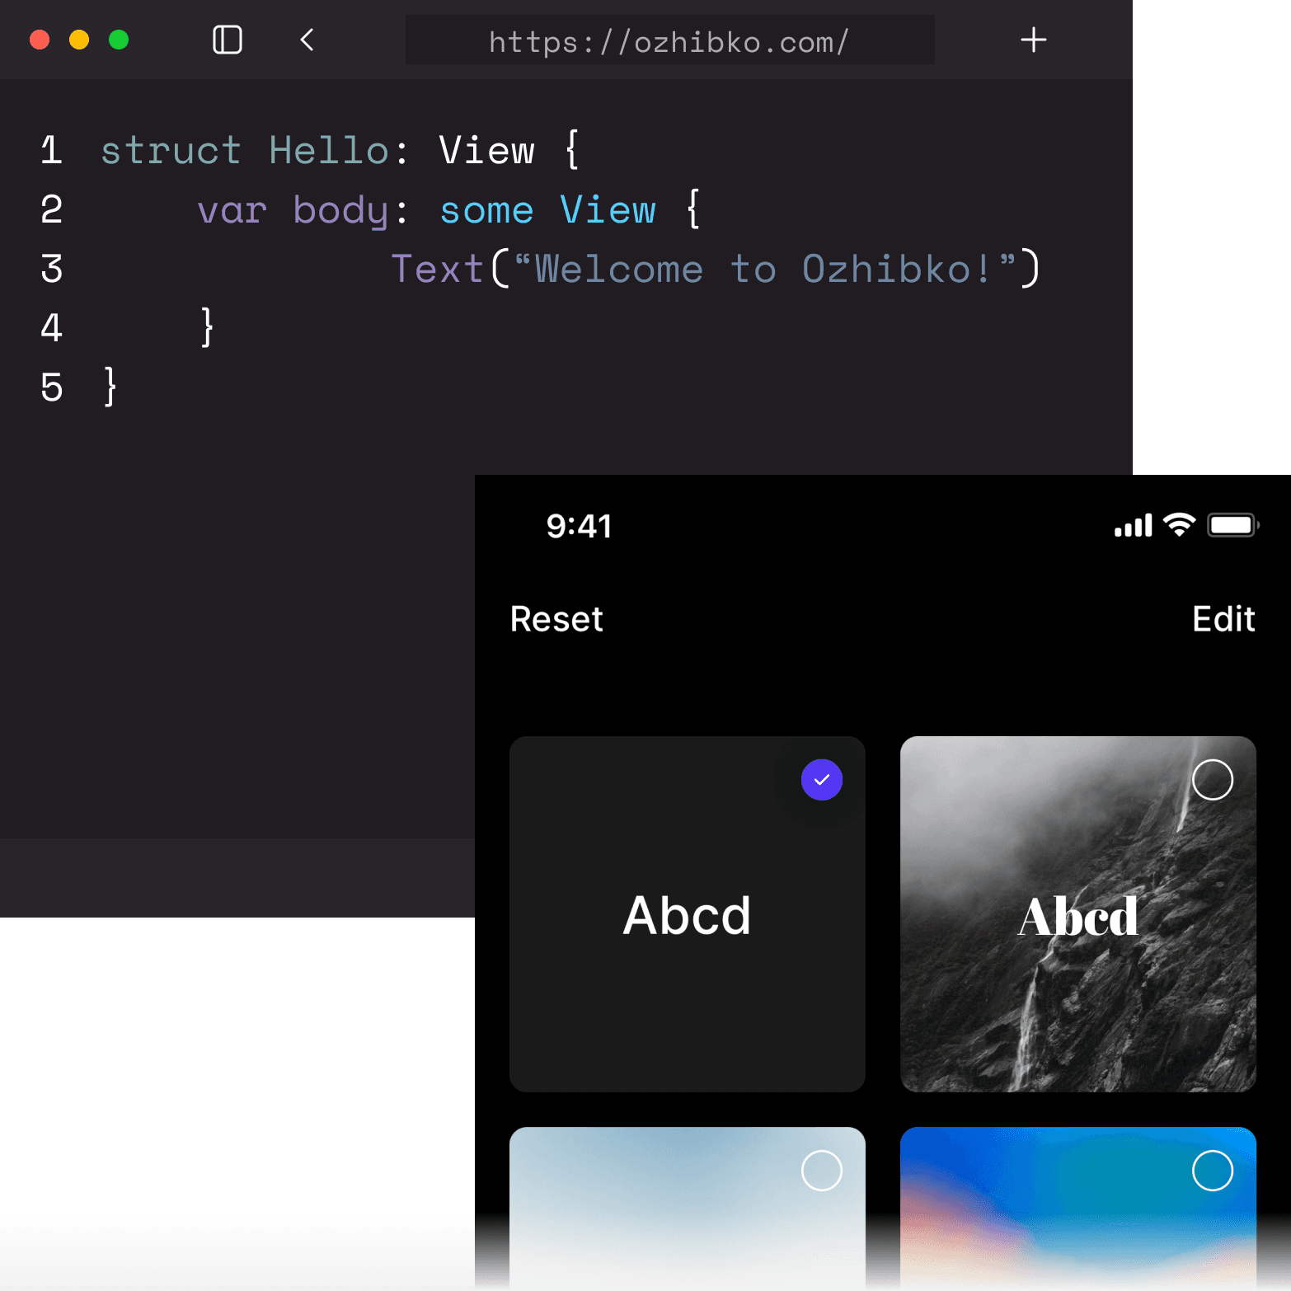Click the "struct Hello: View {" line
Image resolution: width=1291 pixels, height=1291 pixels.
tap(340, 151)
